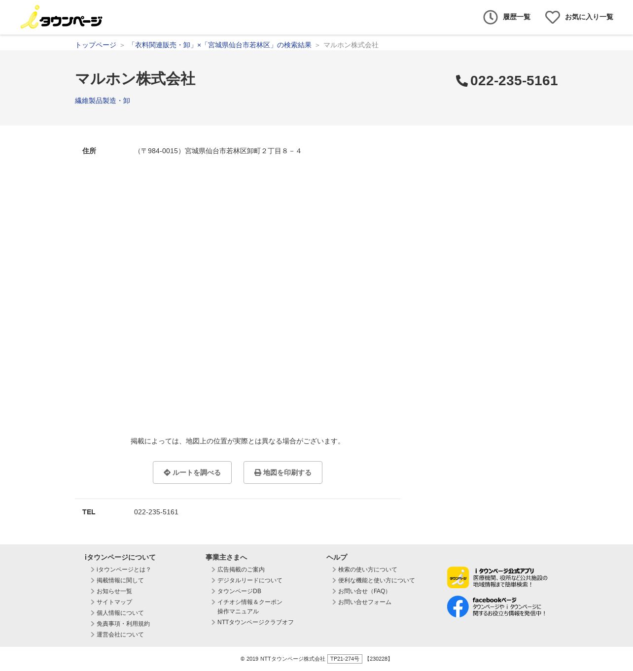Call header phone number 022-235-5161
633x671 pixels.
pos(514,81)
